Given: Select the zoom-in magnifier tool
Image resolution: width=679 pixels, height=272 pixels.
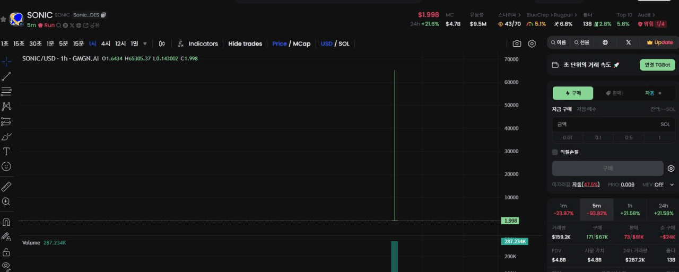Looking at the screenshot, I should pyautogui.click(x=6, y=201).
